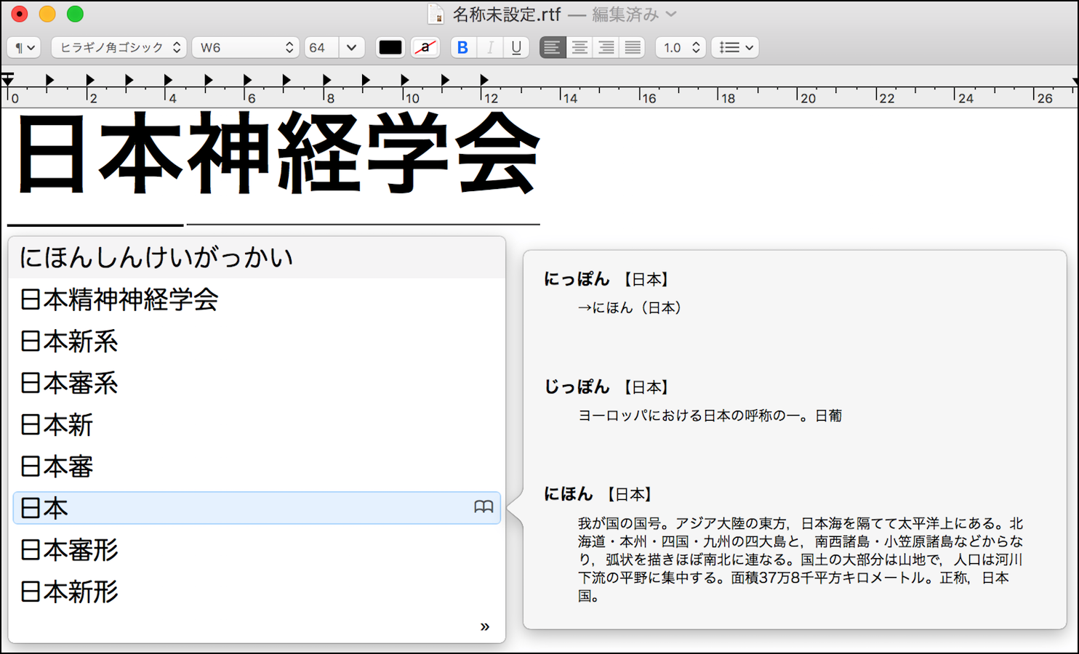Toggle Bold text formatting
The image size is (1079, 654).
pyautogui.click(x=462, y=47)
